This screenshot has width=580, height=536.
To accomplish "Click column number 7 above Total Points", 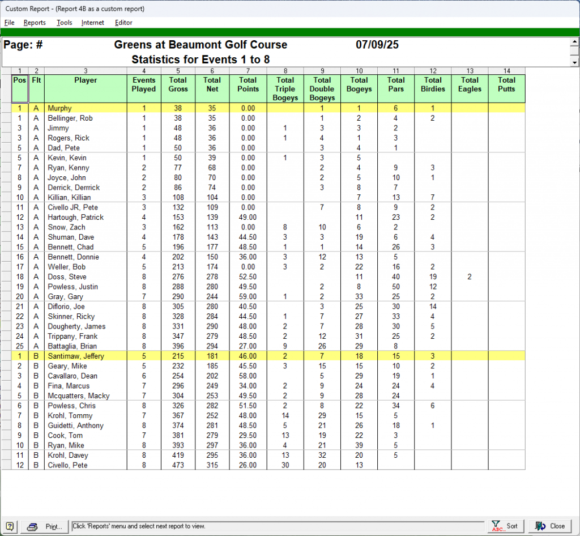I will point(248,71).
